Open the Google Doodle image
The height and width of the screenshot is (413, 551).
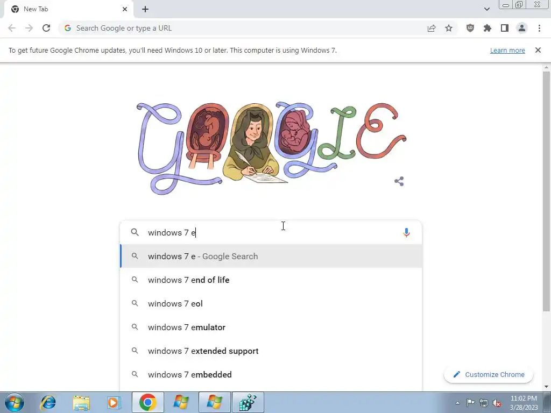(271, 148)
